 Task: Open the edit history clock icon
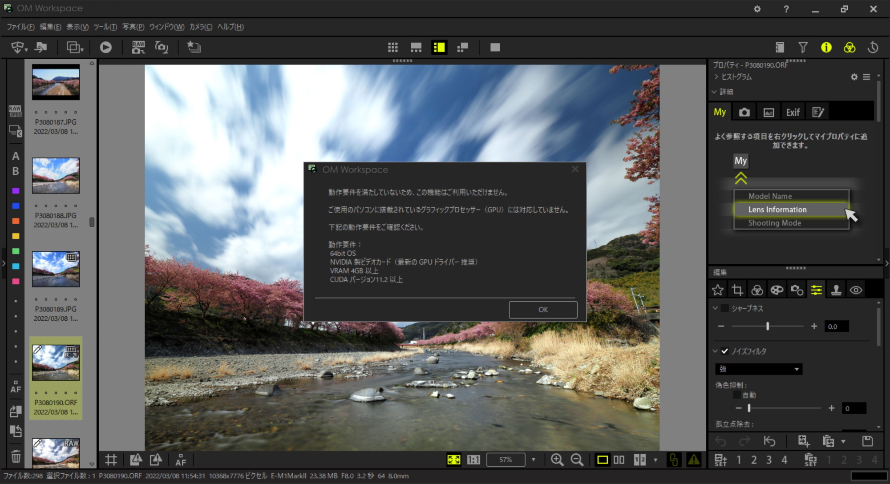coord(873,47)
